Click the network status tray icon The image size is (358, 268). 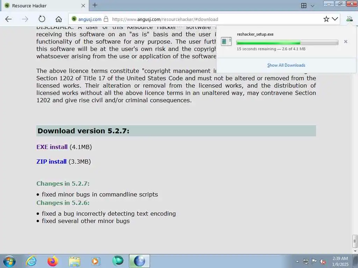(x=306, y=261)
